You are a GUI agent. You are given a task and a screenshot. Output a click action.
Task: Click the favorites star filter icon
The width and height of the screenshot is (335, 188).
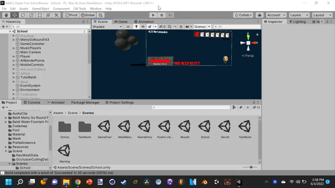click(248, 107)
